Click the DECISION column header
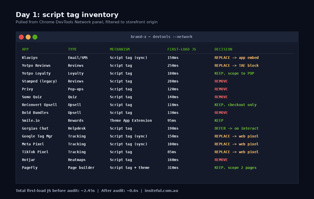The height and width of the screenshot is (199, 314). (223, 49)
